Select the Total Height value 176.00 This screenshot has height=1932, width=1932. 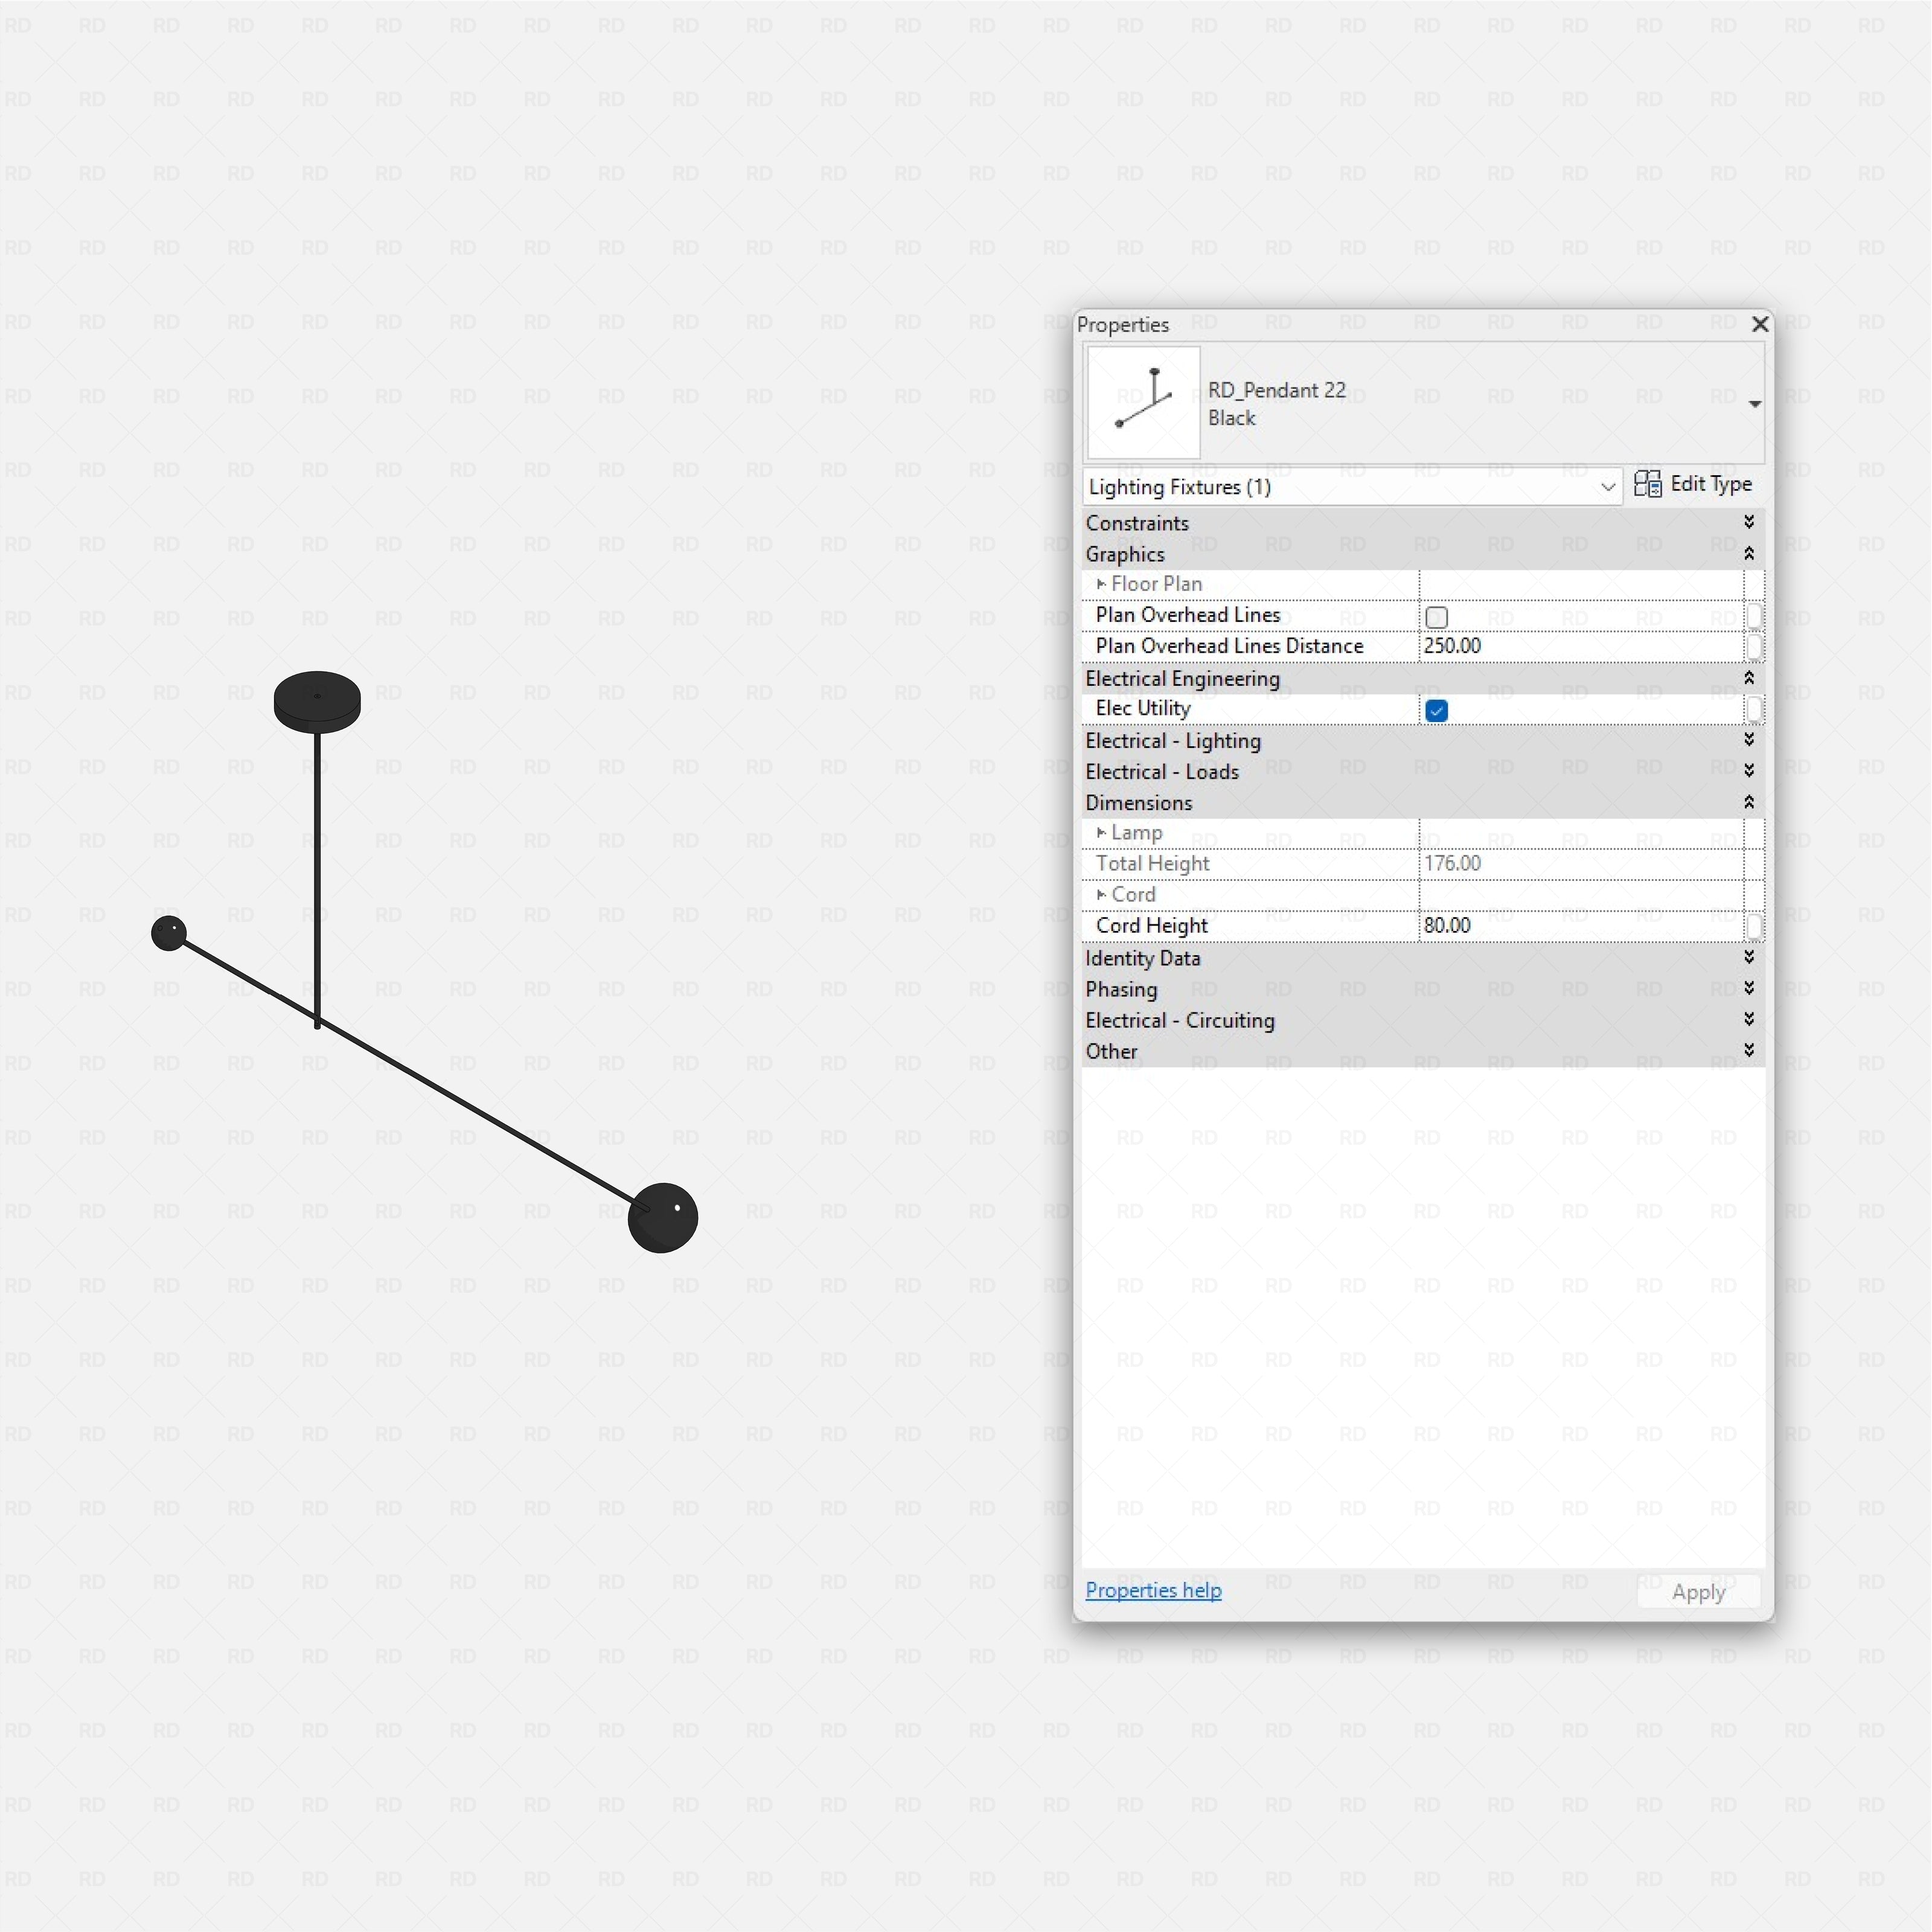pos(1452,864)
